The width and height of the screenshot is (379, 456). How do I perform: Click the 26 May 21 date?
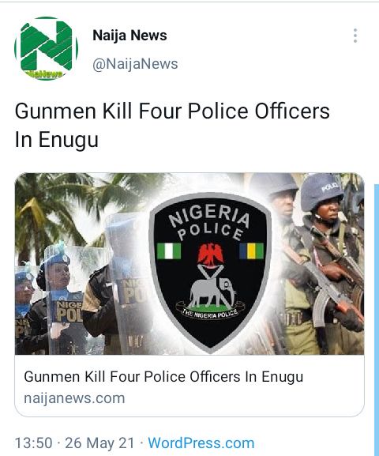tap(99, 443)
